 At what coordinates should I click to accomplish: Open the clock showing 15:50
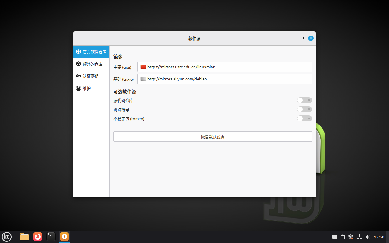[379, 237]
